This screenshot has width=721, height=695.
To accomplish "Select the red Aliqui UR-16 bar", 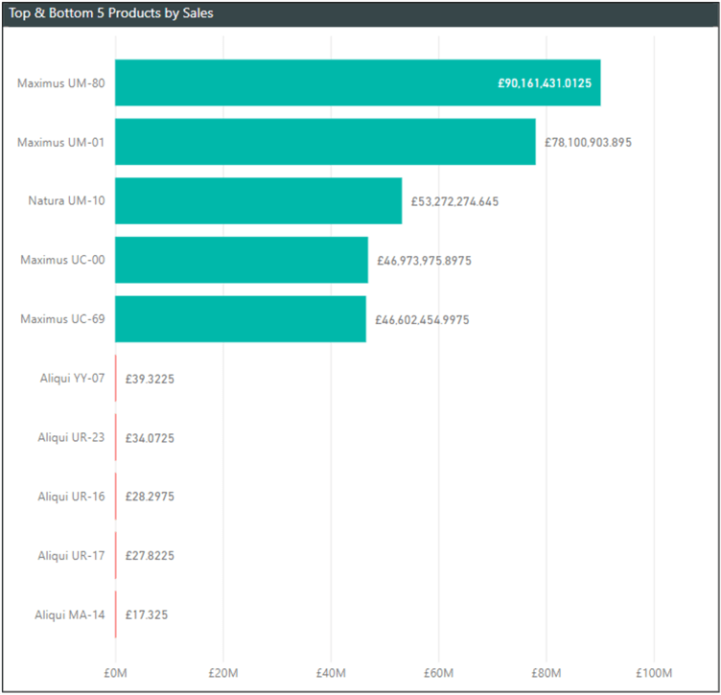I will (115, 496).
